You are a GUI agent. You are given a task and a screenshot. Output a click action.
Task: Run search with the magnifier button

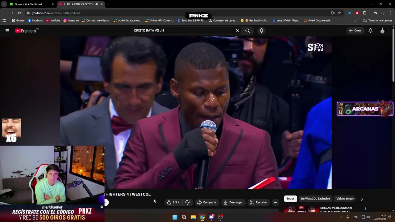(247, 31)
